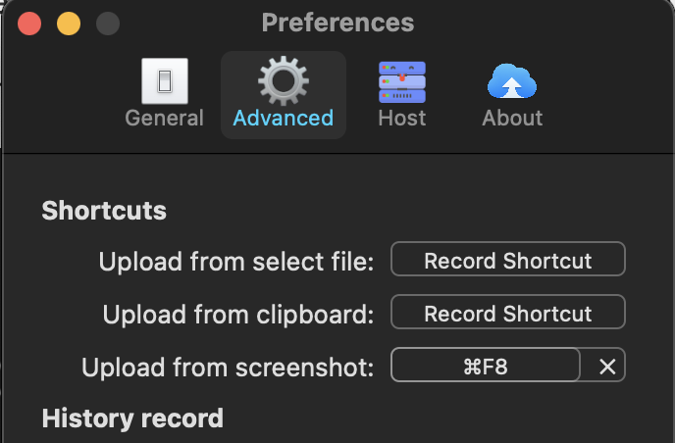Record shortcut for Upload from select file

click(507, 261)
